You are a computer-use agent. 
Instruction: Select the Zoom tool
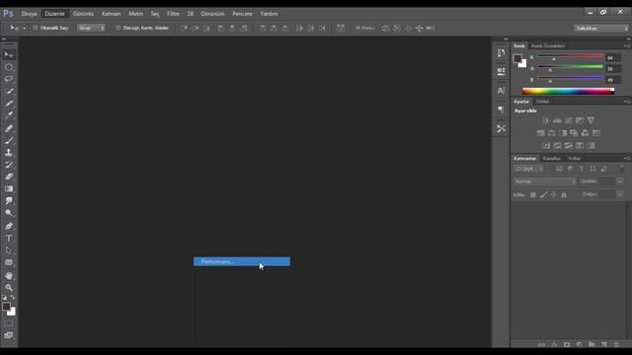click(x=9, y=287)
